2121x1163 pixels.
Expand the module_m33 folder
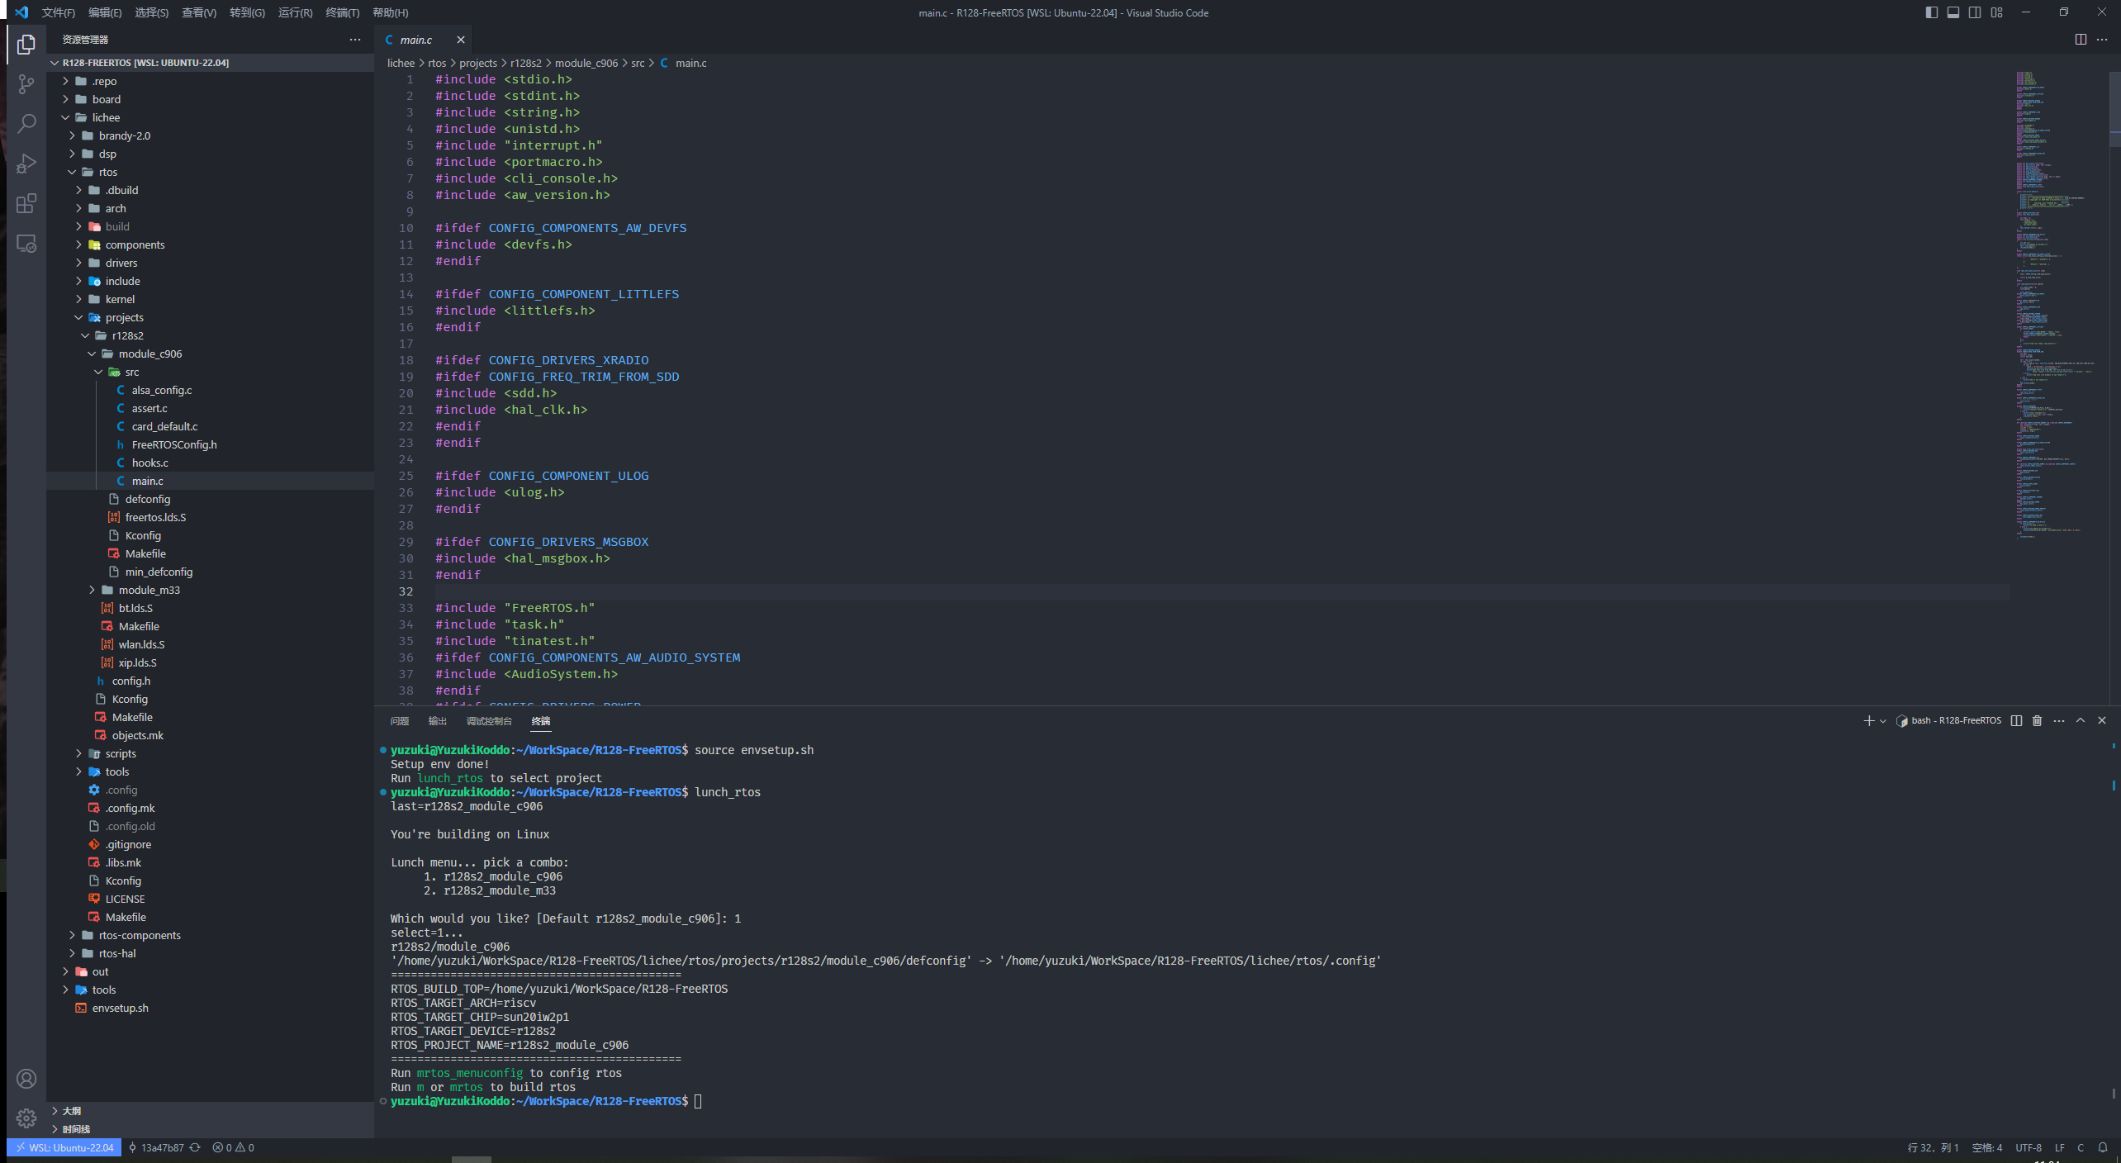click(x=149, y=590)
